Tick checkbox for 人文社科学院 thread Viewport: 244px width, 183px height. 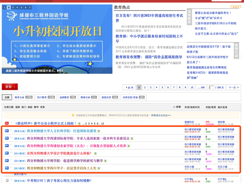11,131
